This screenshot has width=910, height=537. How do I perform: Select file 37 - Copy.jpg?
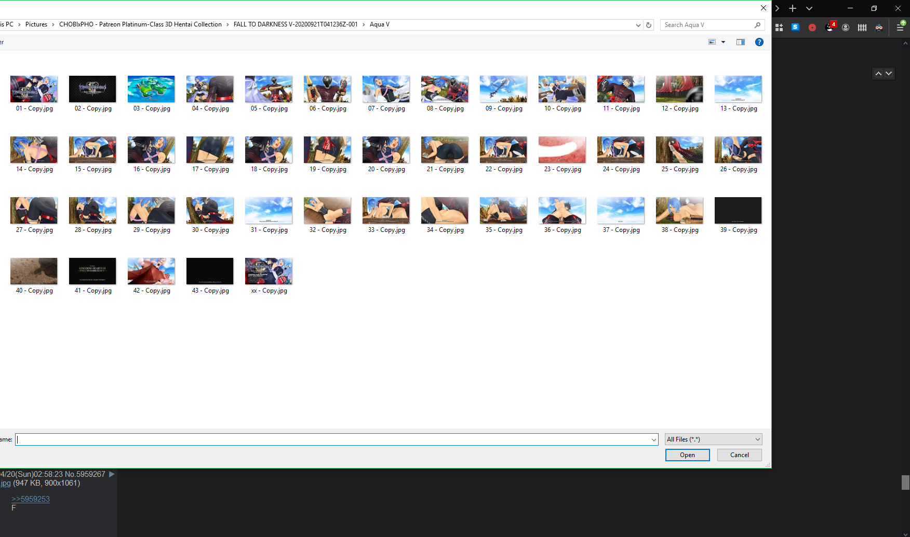coord(621,215)
